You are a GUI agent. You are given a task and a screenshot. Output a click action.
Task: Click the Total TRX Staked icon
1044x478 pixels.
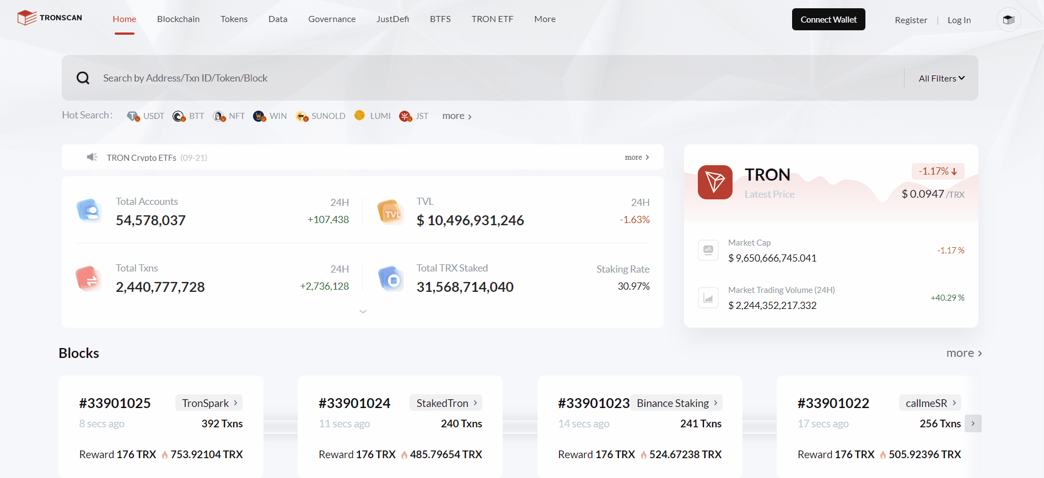point(391,279)
